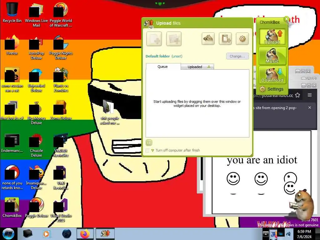Select the AstroPop Deluxe desktop icon
The width and height of the screenshot is (320, 240).
(36, 47)
